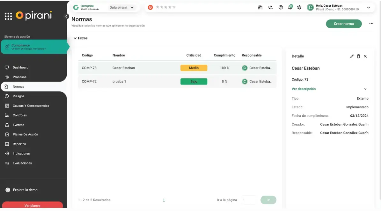Close the Detalle panel
Screen dimensions: 381x211
[365, 56]
